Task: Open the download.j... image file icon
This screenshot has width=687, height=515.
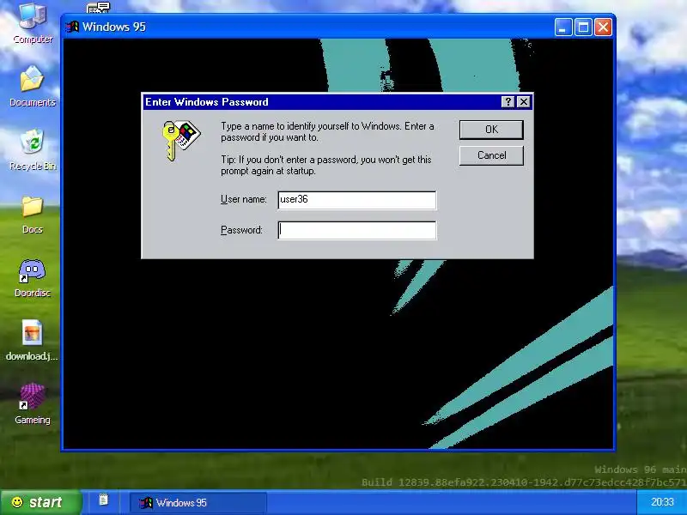Action: 33,340
